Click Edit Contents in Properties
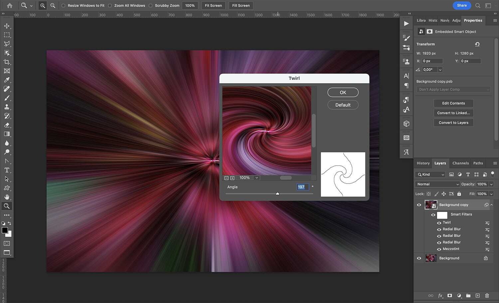The width and height of the screenshot is (499, 303). (453, 103)
